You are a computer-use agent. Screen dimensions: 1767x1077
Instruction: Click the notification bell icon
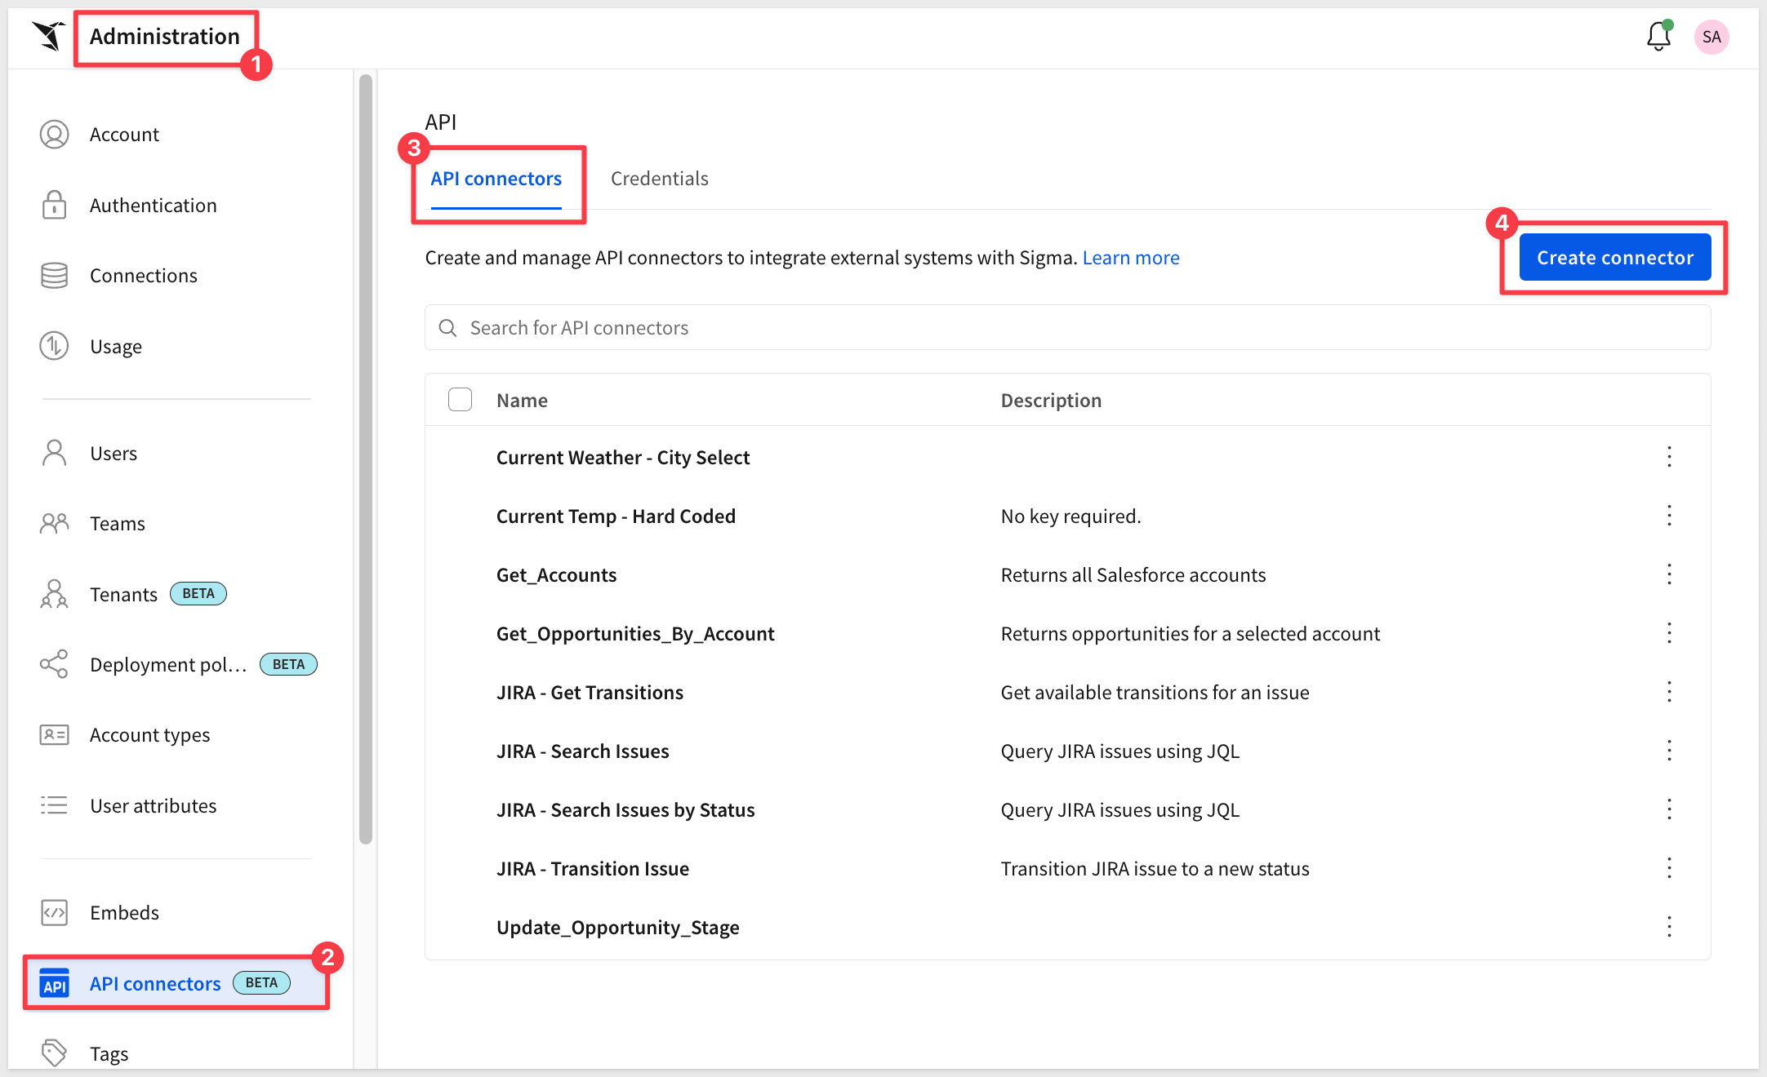click(1658, 37)
